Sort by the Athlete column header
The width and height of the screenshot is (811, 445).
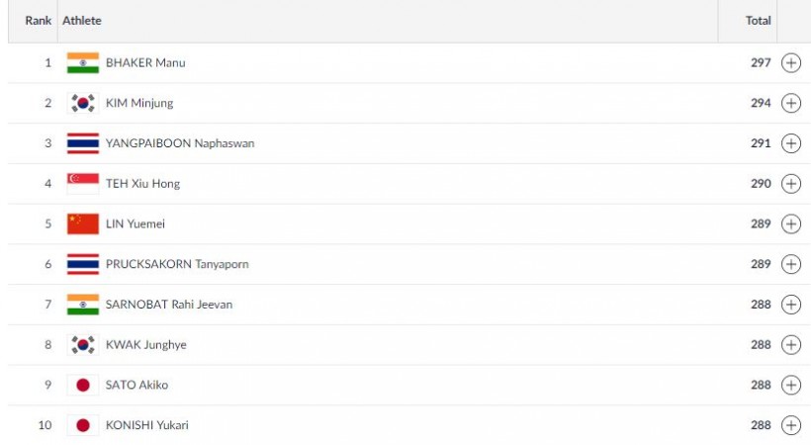[x=82, y=21]
